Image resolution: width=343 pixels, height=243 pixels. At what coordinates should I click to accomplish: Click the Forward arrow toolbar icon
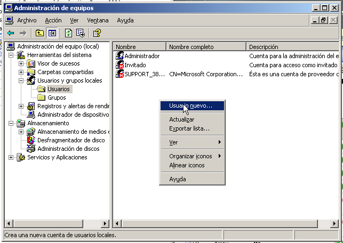23,33
